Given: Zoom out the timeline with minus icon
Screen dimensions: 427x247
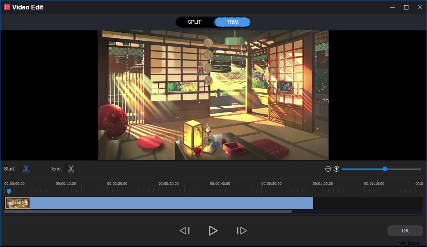Looking at the screenshot, I should [x=328, y=168].
